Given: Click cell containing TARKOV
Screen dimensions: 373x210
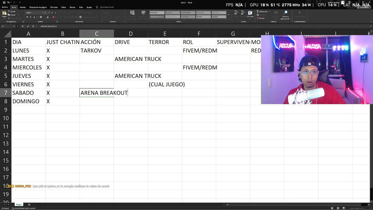Looking at the screenshot, I should tap(96, 50).
